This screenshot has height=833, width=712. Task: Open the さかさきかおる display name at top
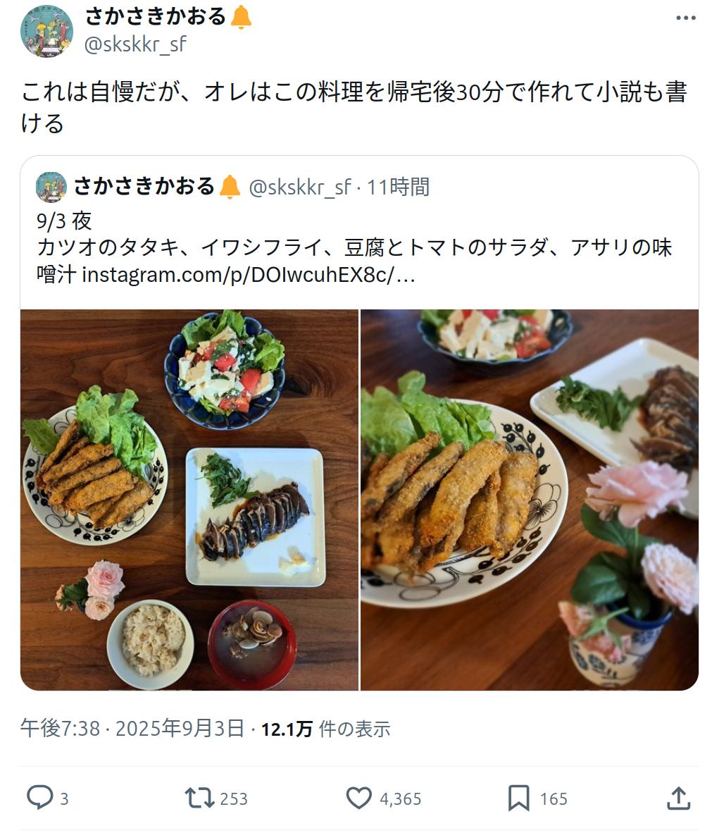(x=156, y=16)
